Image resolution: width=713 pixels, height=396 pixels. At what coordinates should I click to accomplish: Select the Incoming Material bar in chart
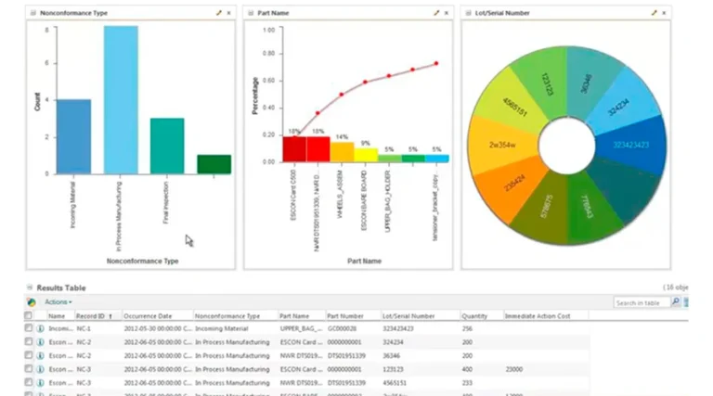[x=73, y=136]
